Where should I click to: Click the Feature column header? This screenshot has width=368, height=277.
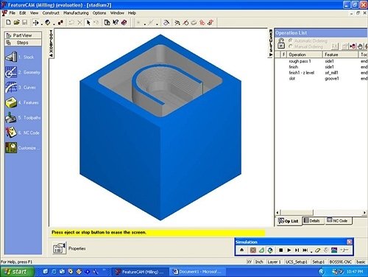(x=340, y=55)
